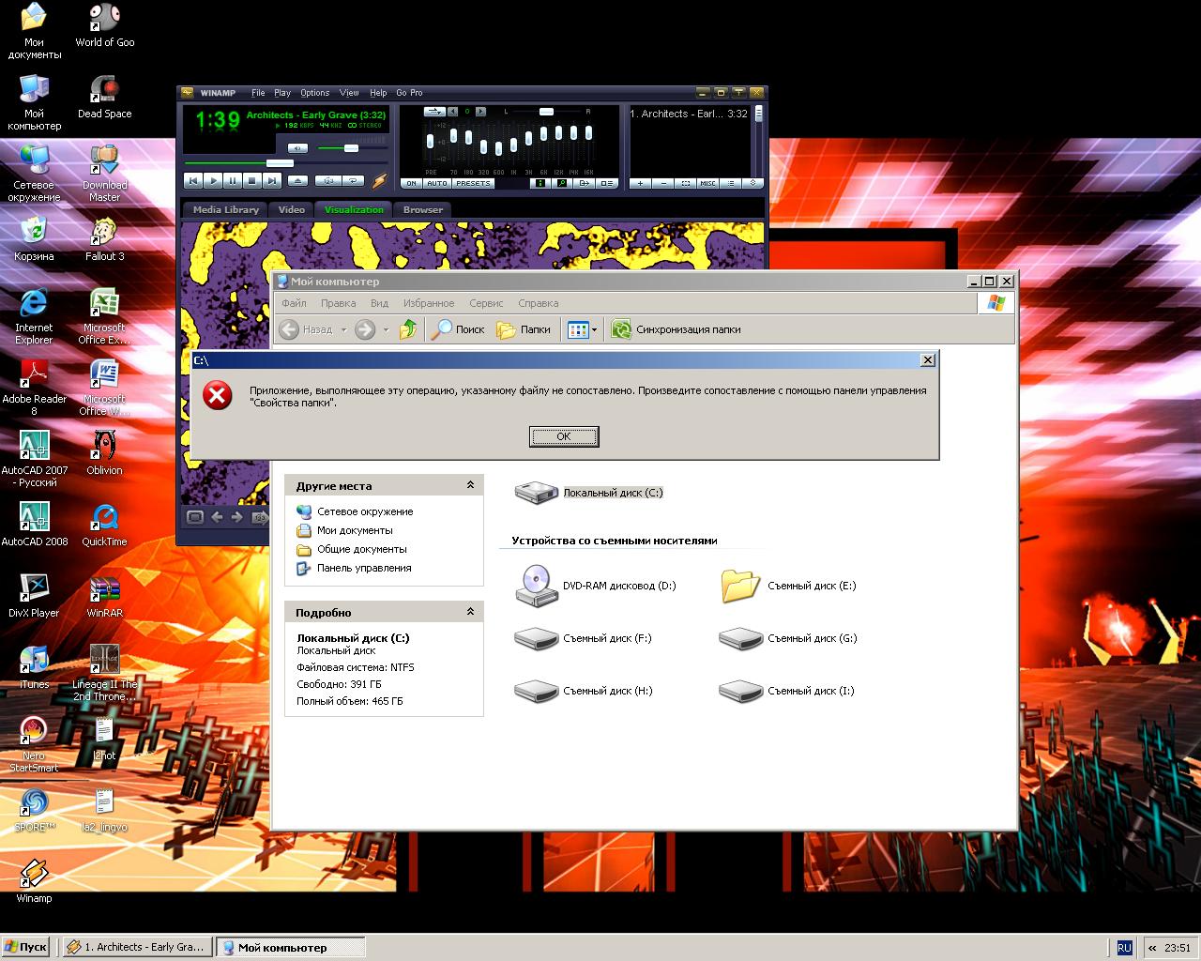Click the playlist list options button

click(731, 183)
